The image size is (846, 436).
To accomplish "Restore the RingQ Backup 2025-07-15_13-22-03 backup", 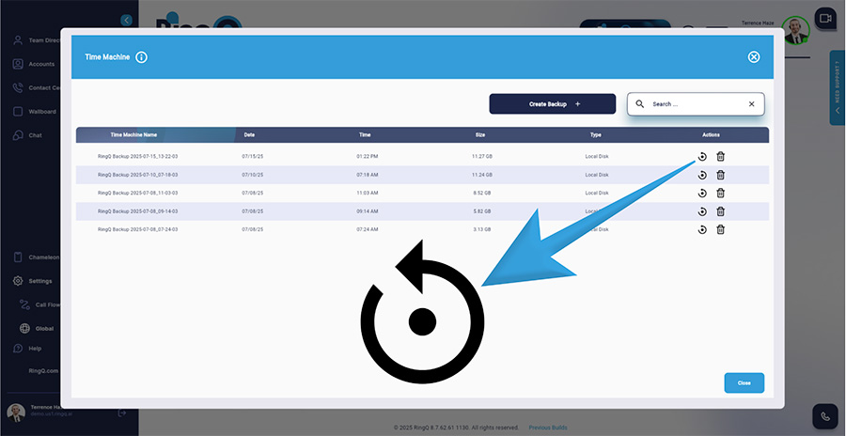I will (702, 157).
